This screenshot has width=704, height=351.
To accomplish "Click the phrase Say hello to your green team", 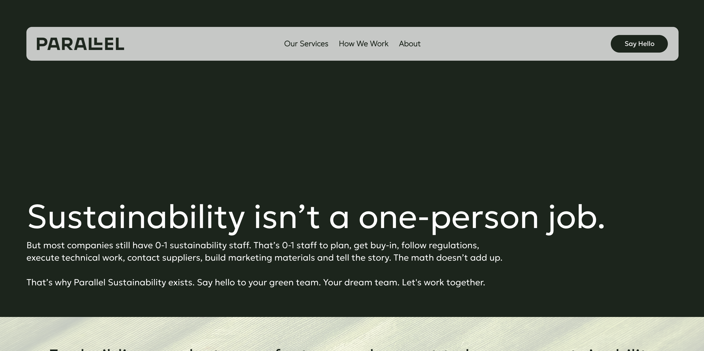I will point(259,282).
